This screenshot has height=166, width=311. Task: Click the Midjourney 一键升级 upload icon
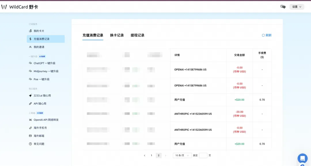click(x=30, y=71)
